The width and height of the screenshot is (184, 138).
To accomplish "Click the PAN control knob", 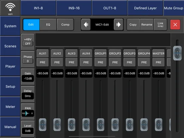I will tap(28, 113).
